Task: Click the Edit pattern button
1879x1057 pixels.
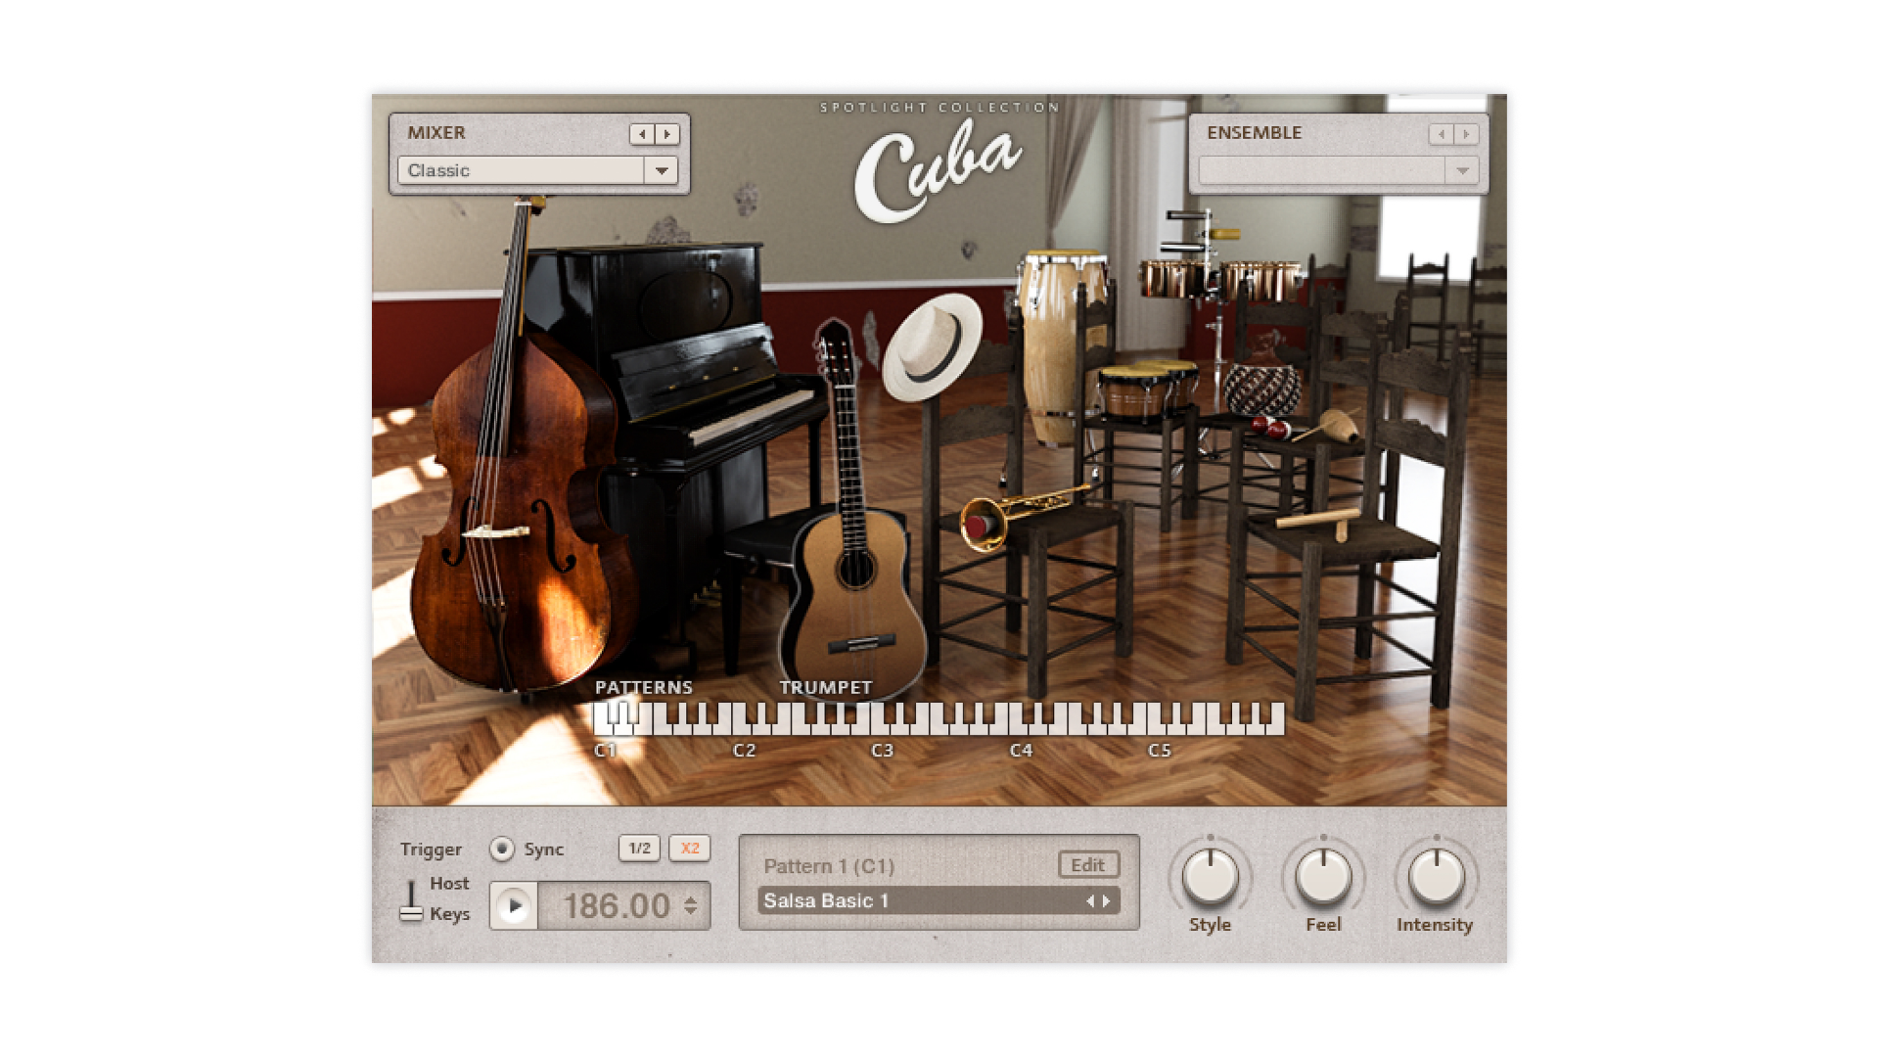Action: (x=1087, y=865)
